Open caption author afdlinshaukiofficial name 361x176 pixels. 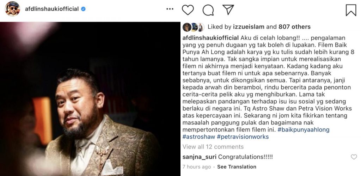[211, 37]
